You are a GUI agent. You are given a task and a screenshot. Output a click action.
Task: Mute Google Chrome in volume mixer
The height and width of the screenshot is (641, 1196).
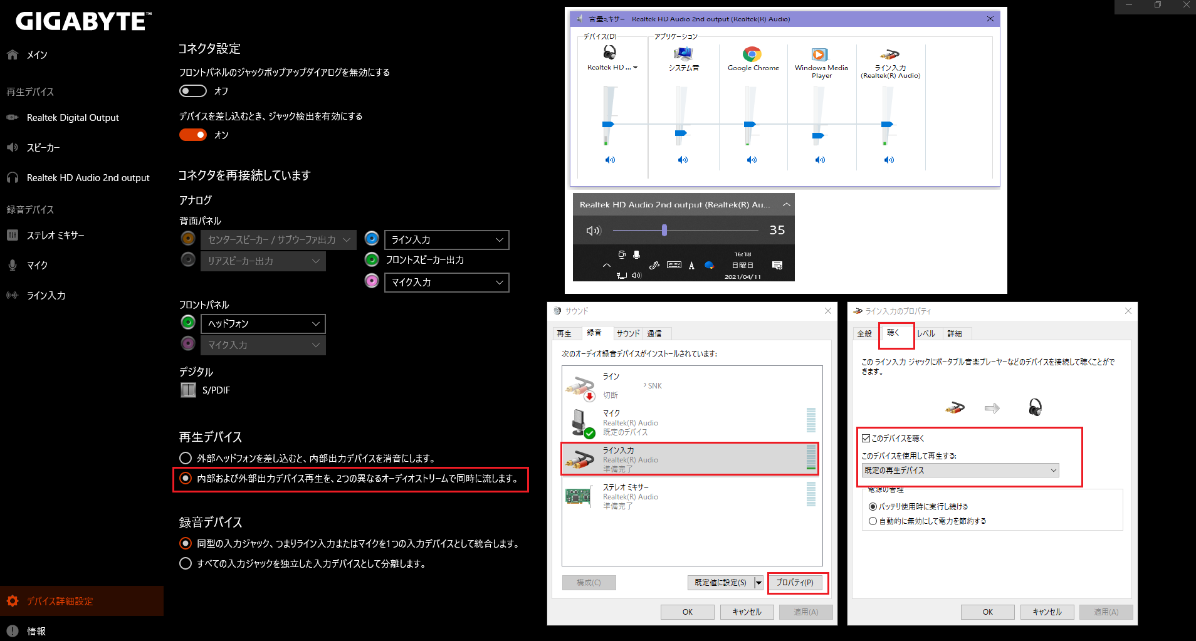752,160
